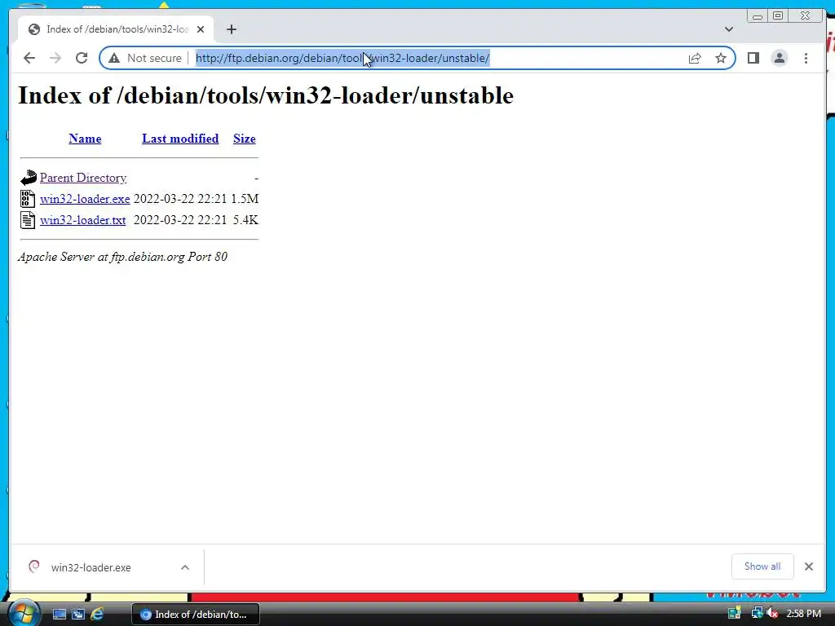Click Show all downloads button
Image resolution: width=835 pixels, height=626 pixels.
pos(762,566)
